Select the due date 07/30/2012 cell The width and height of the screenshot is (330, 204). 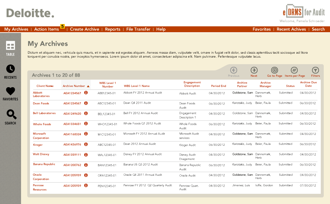click(308, 186)
